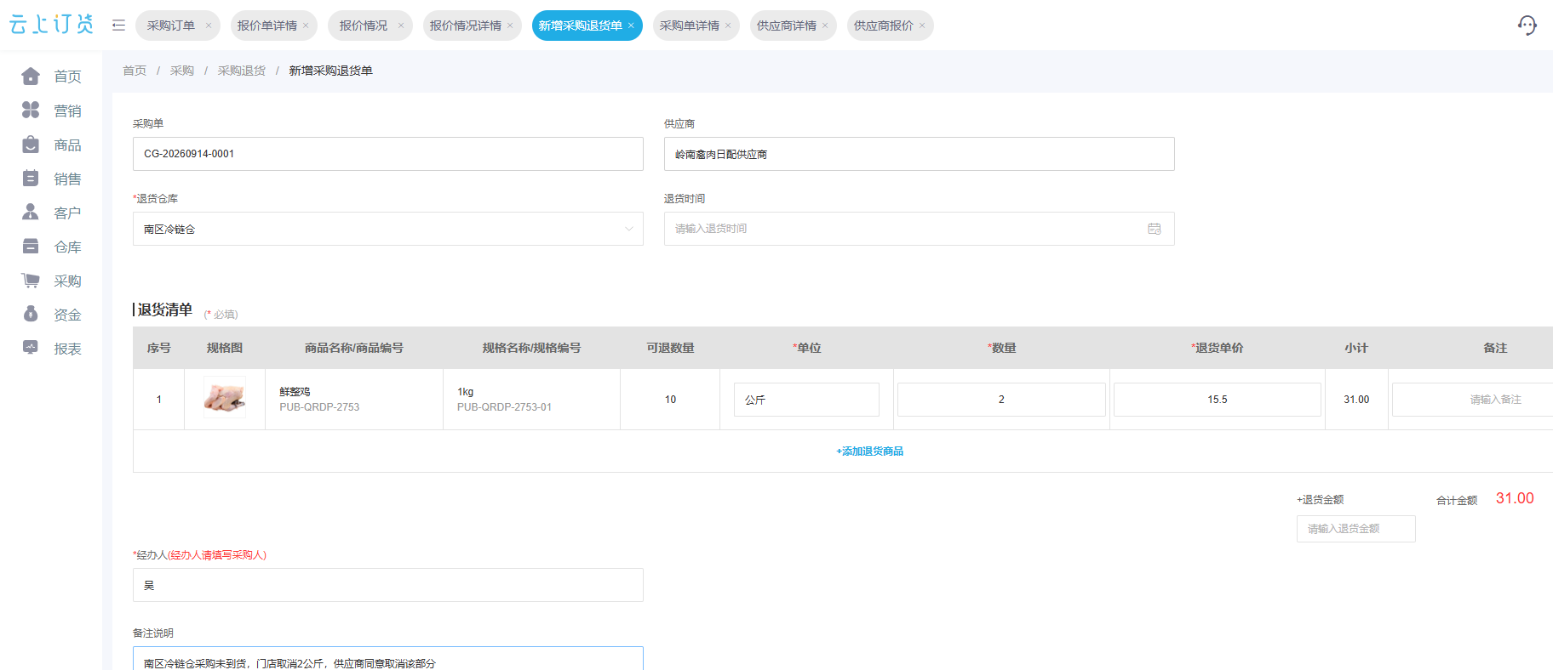The width and height of the screenshot is (1553, 670).
Task: Focus the row 备注 input 请输入备注
Action: tap(1473, 400)
